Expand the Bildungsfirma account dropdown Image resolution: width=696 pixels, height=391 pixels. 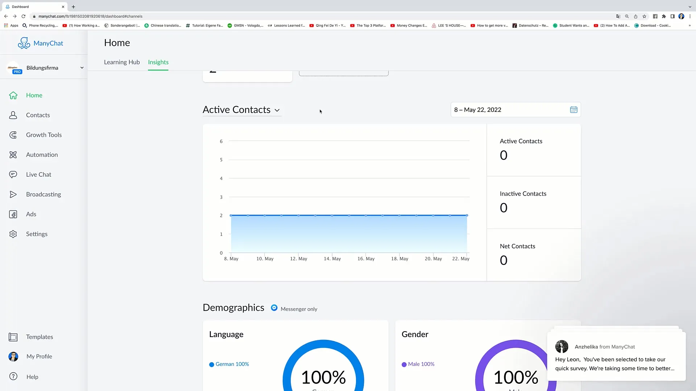(82, 68)
